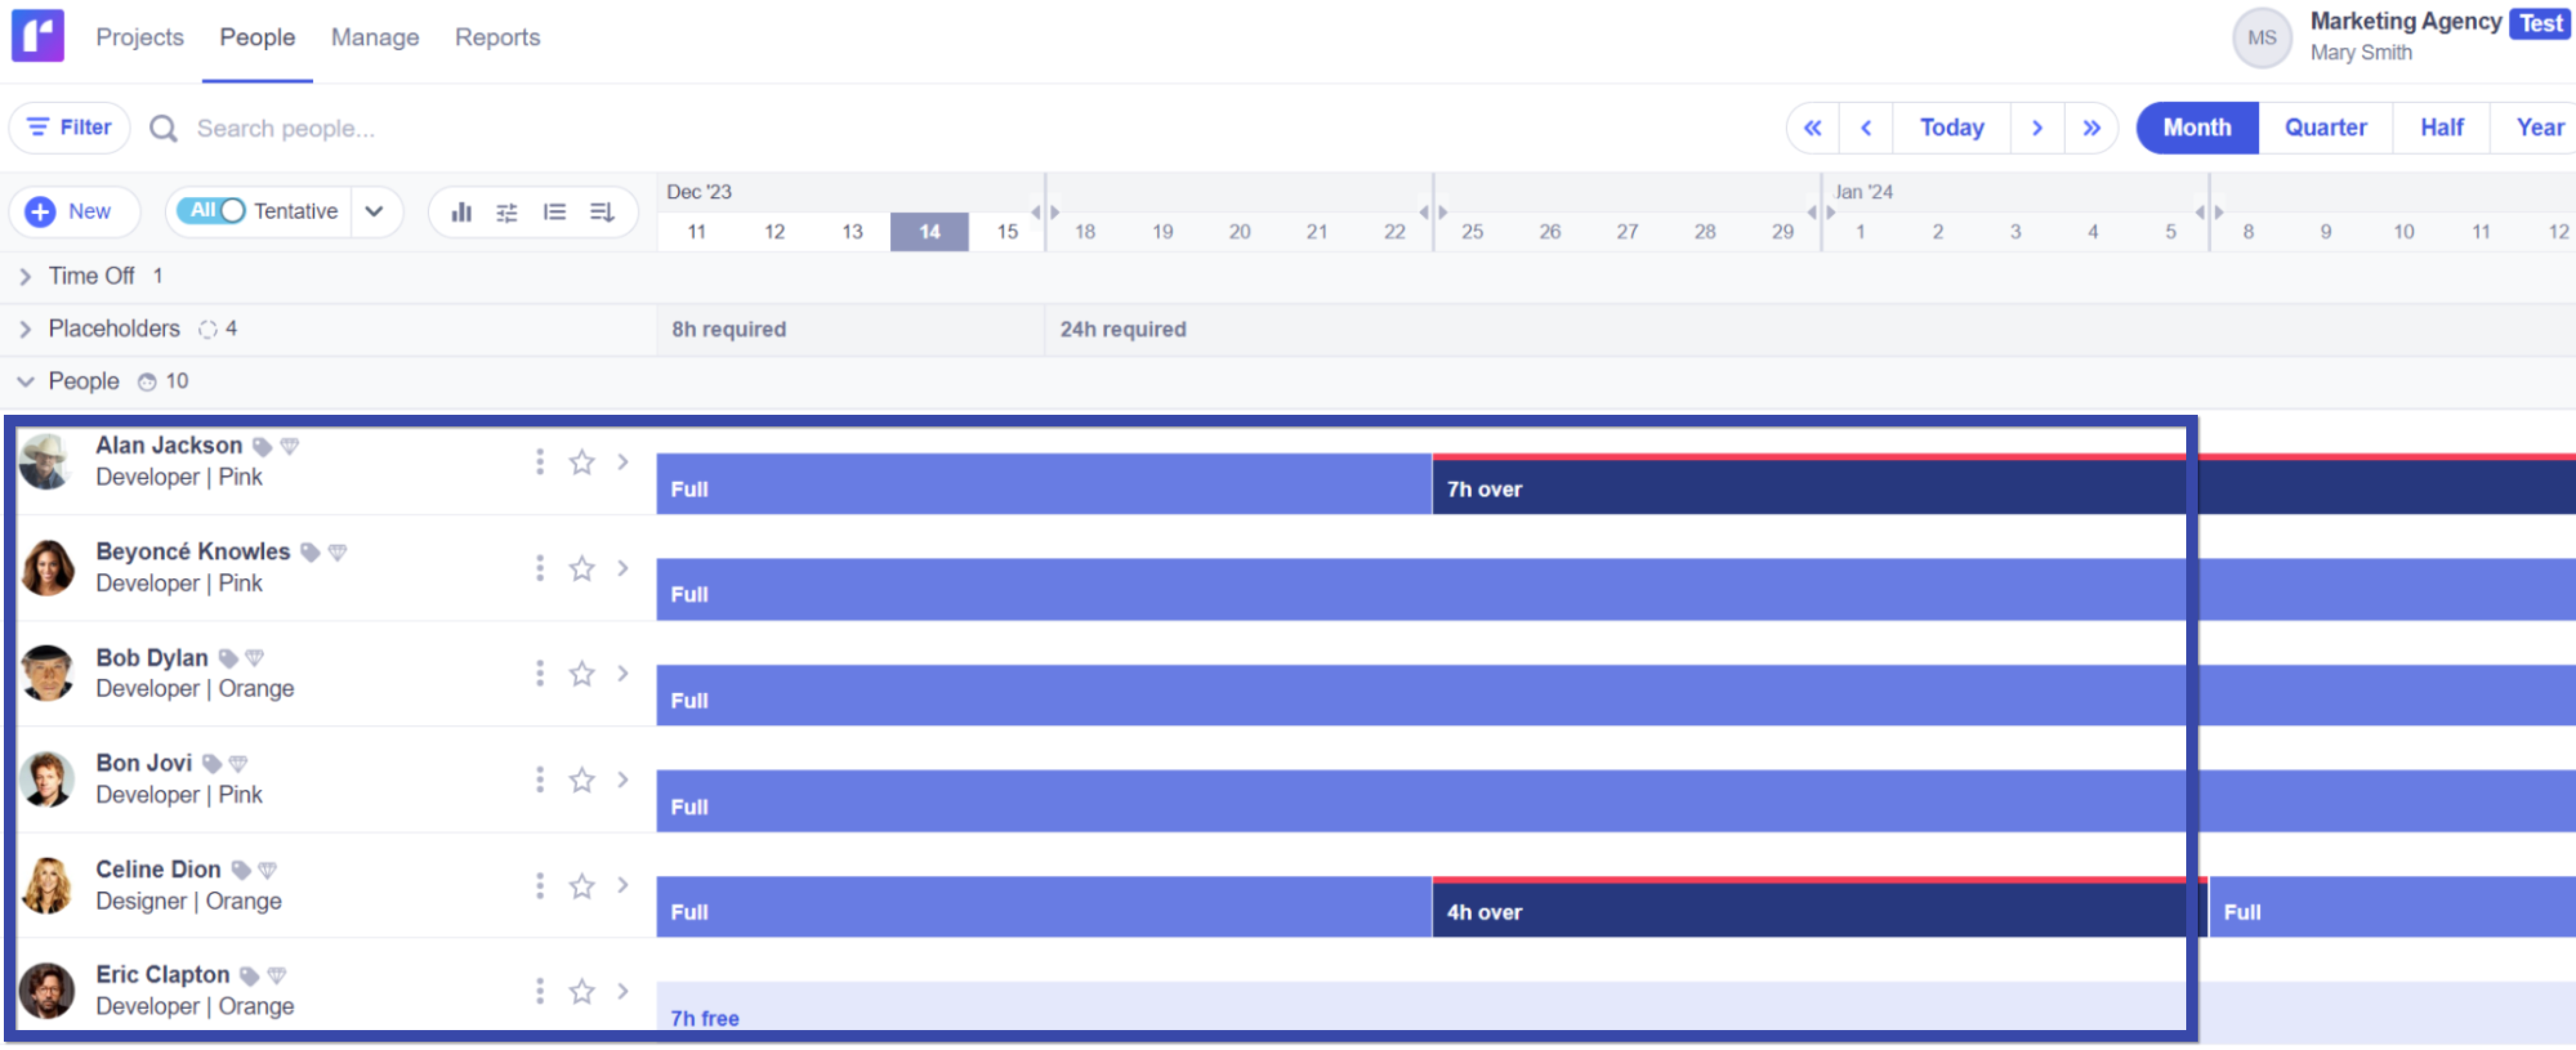Click the Alan Jackson name link
This screenshot has height=1050, width=2576.
pos(169,446)
